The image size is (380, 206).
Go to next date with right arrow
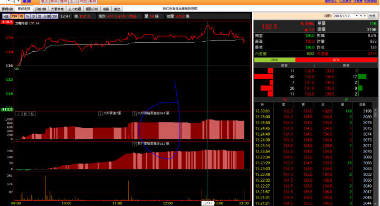[x=365, y=16]
